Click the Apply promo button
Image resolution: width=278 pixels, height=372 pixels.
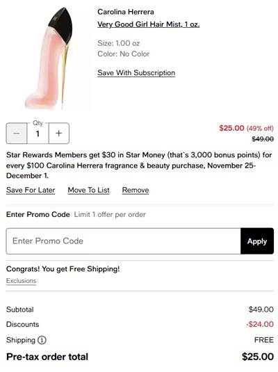point(257,241)
